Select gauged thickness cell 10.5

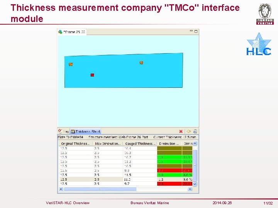click(x=140, y=166)
